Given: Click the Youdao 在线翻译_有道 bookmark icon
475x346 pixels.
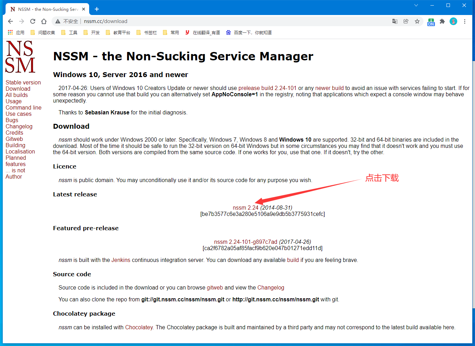Looking at the screenshot, I should tap(187, 32).
